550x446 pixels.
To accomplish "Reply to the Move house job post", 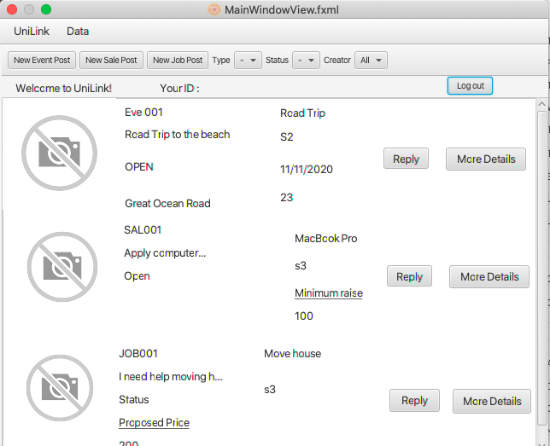I will tap(414, 401).
